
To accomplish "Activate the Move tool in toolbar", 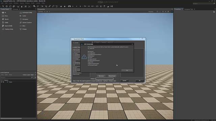I will pos(6,6).
